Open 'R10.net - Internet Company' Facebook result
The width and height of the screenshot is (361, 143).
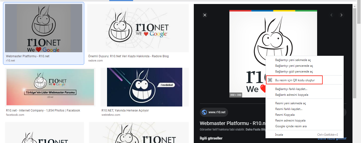pos(43,110)
